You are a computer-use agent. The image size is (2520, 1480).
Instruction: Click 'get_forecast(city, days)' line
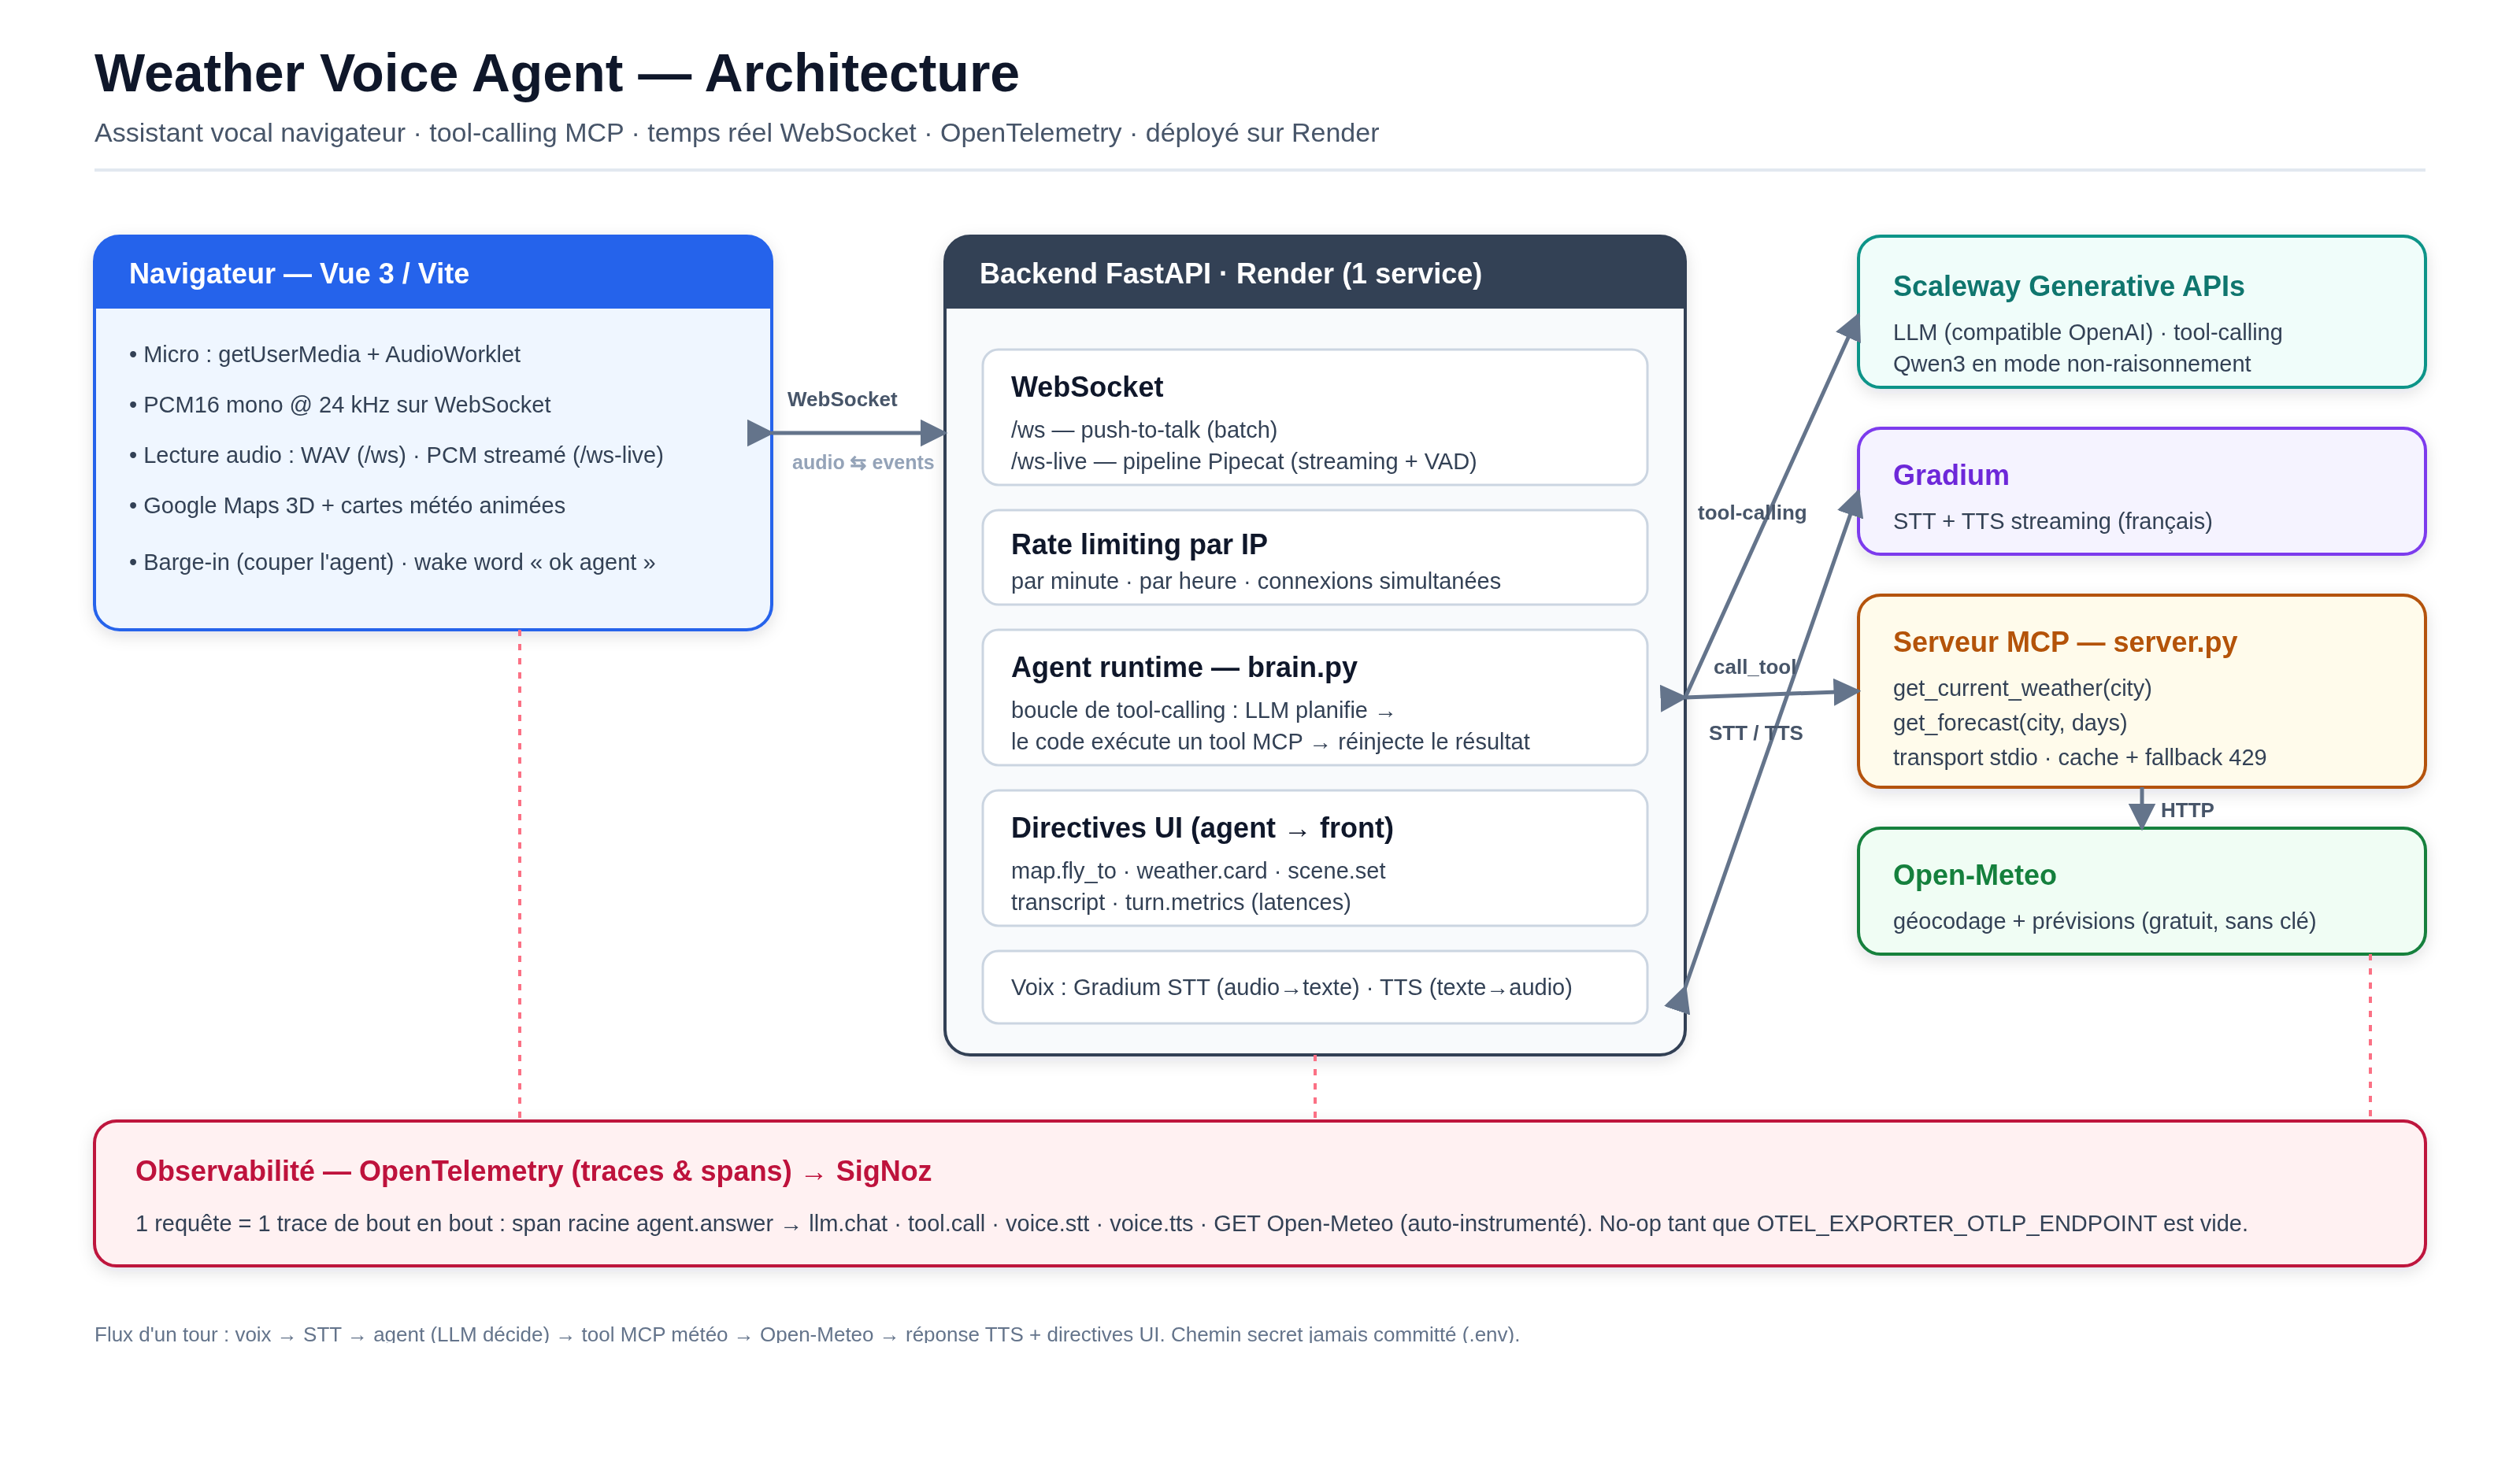[x=2009, y=723]
